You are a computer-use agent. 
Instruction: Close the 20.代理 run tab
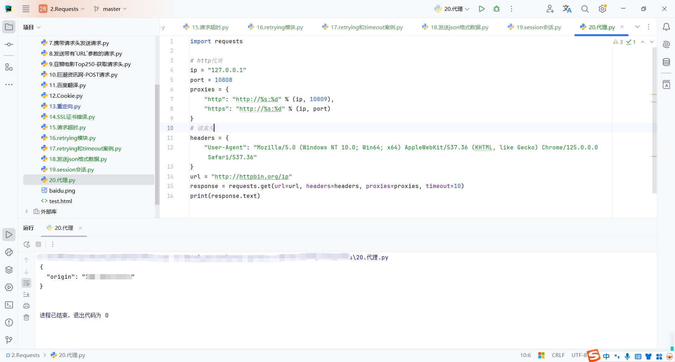coord(81,228)
